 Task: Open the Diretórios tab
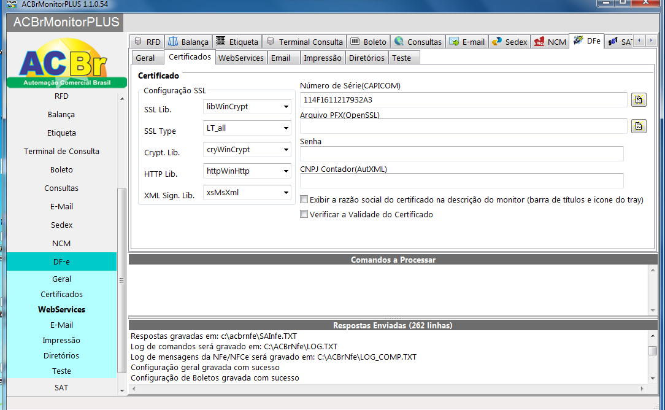(x=367, y=58)
